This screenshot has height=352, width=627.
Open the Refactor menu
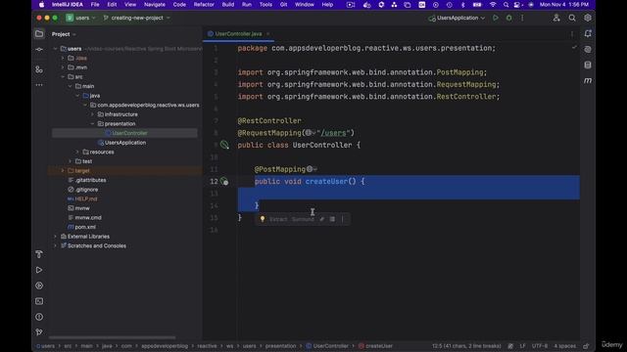click(204, 4)
